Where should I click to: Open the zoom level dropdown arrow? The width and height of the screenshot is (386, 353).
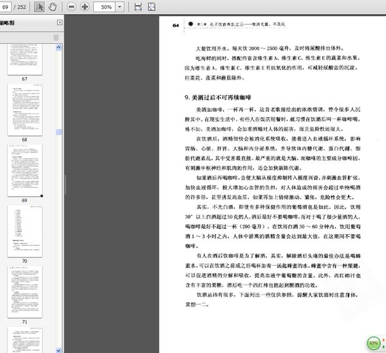coord(120,7)
